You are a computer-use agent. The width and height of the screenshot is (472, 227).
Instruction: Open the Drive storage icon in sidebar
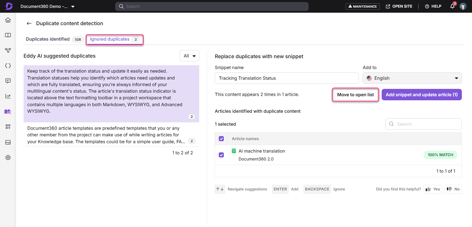tap(8, 142)
